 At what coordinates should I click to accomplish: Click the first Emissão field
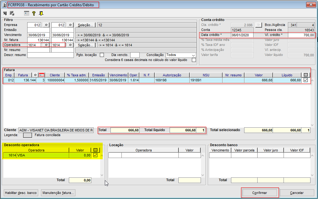(x=38, y=30)
